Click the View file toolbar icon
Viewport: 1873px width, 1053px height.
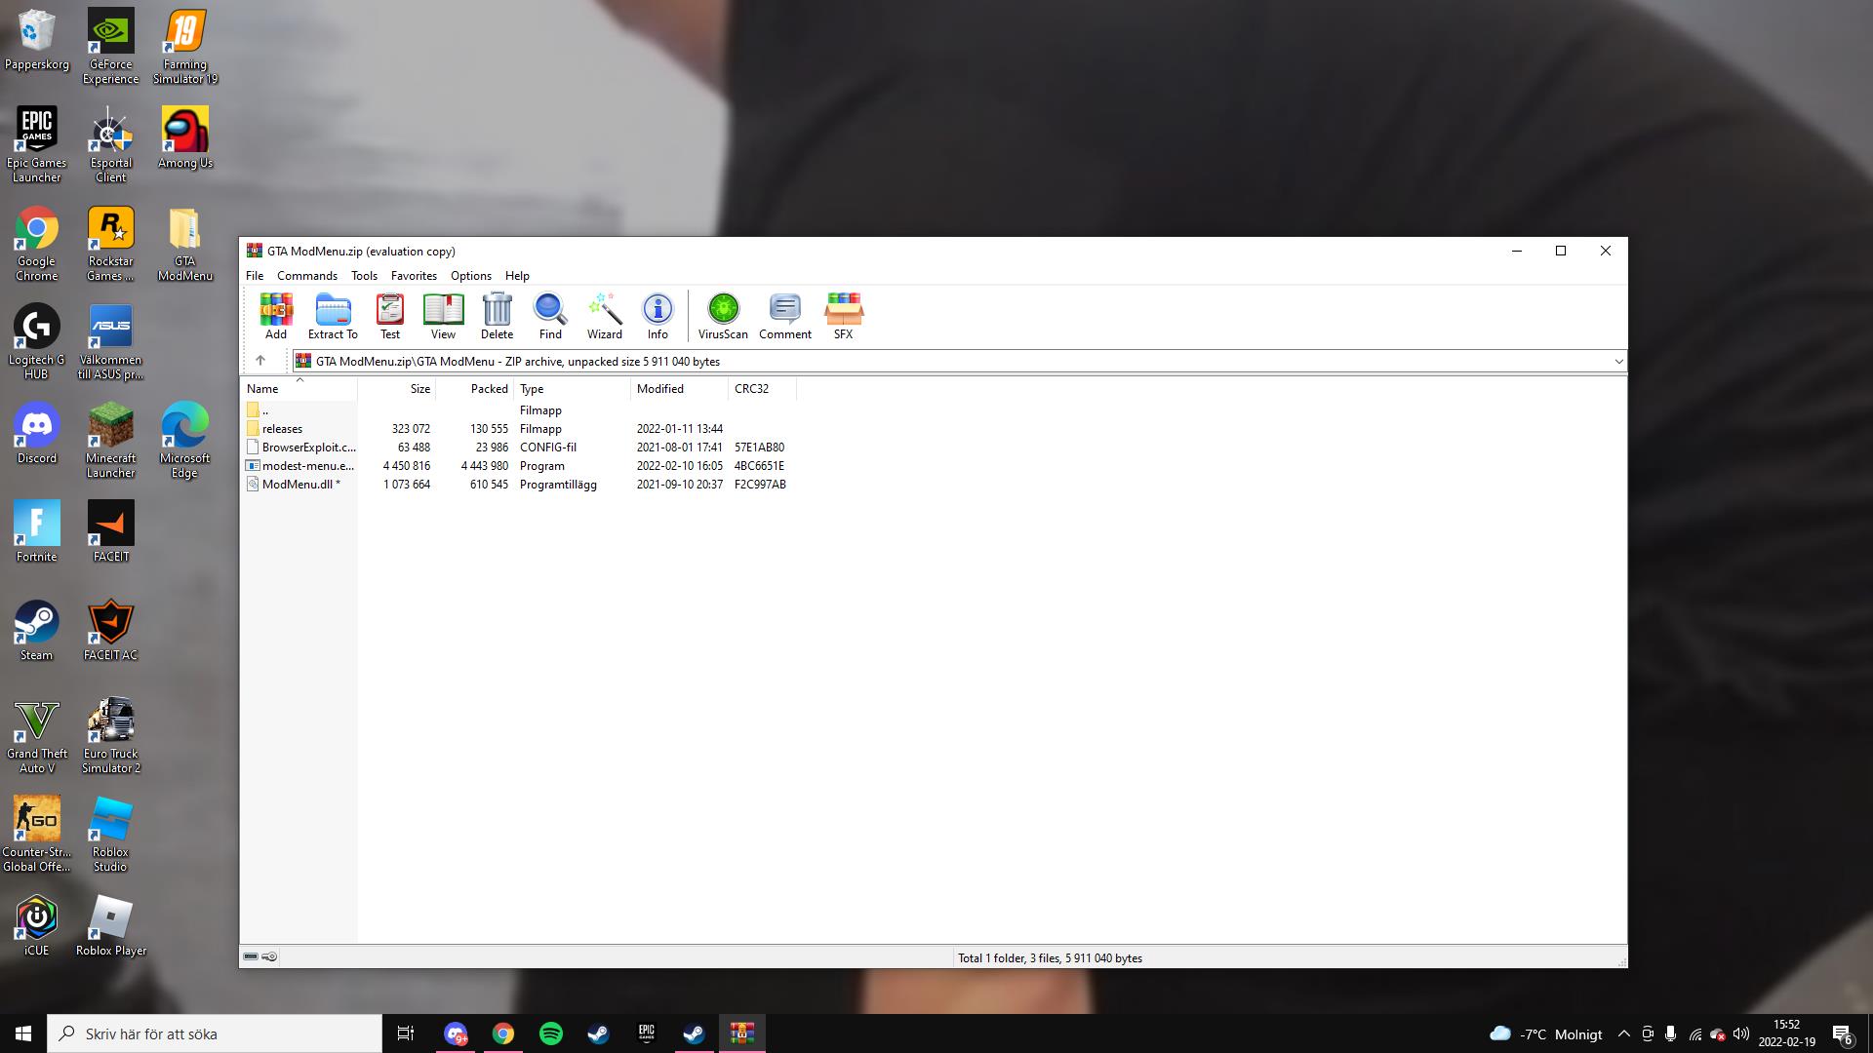[443, 315]
